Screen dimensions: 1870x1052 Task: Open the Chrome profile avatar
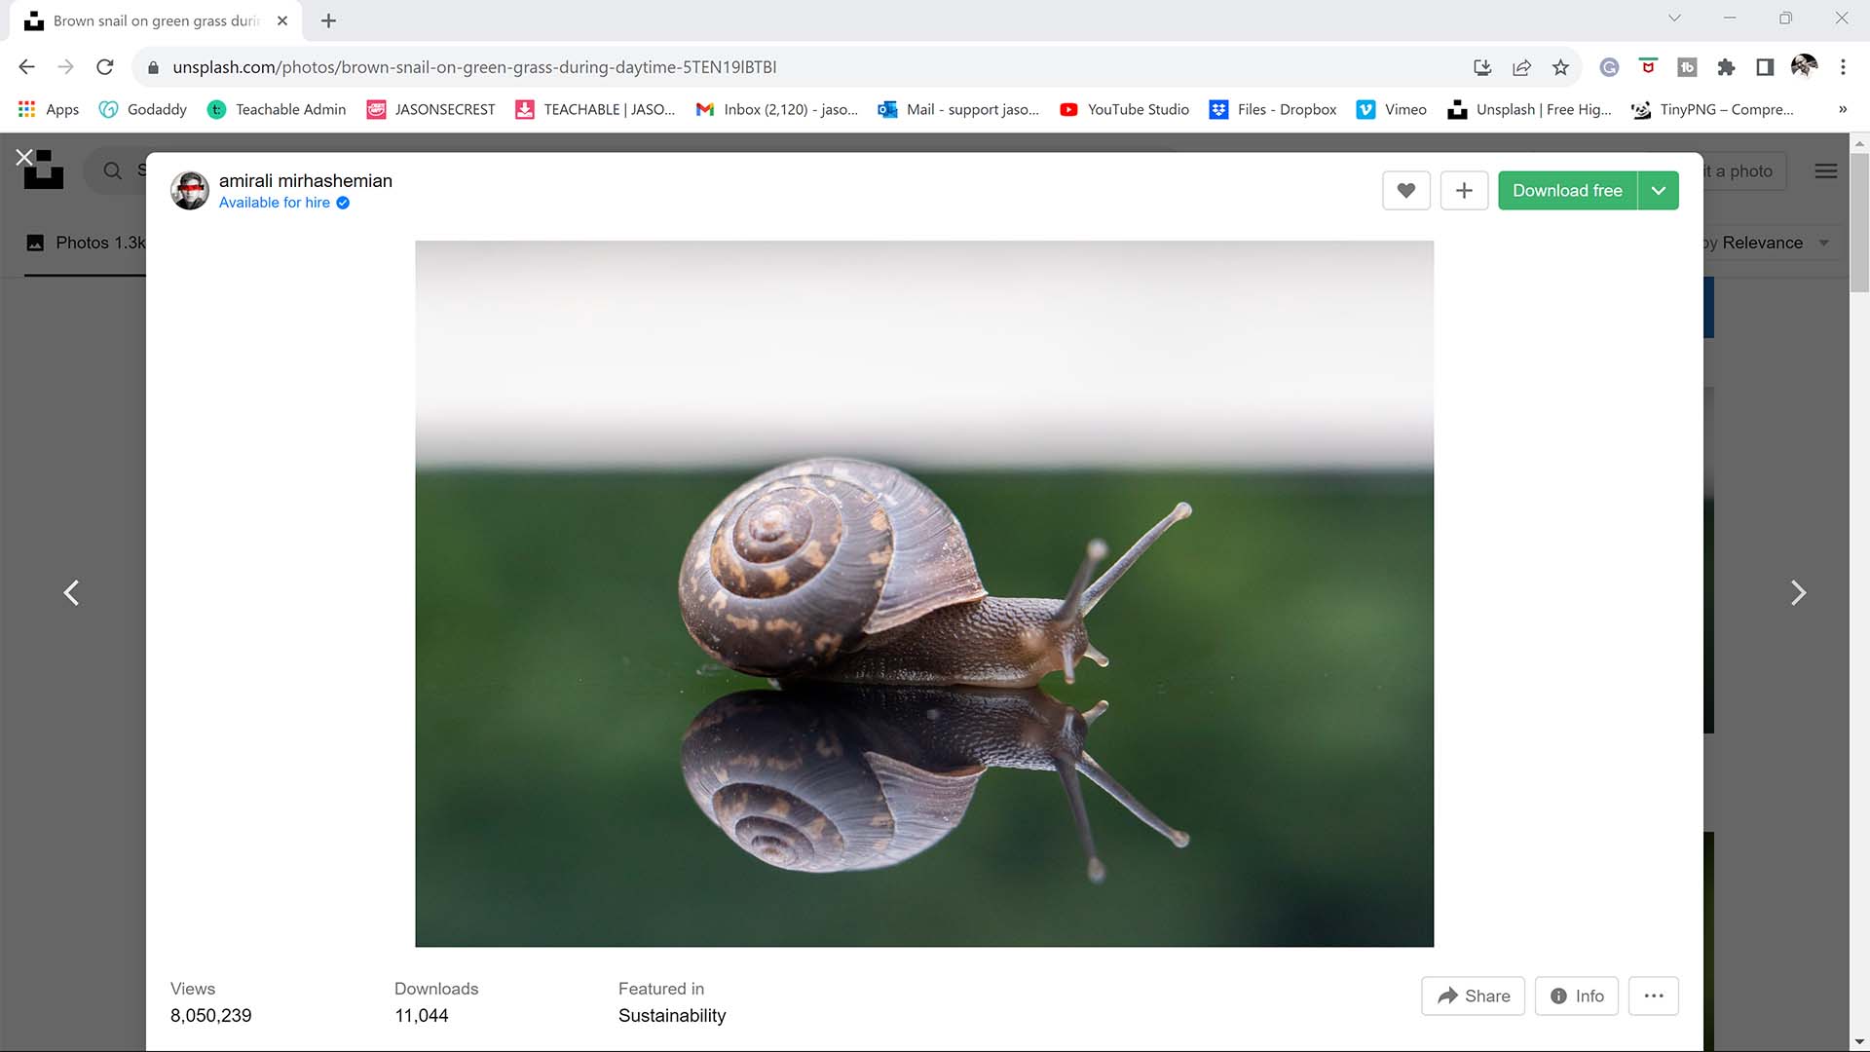point(1804,66)
